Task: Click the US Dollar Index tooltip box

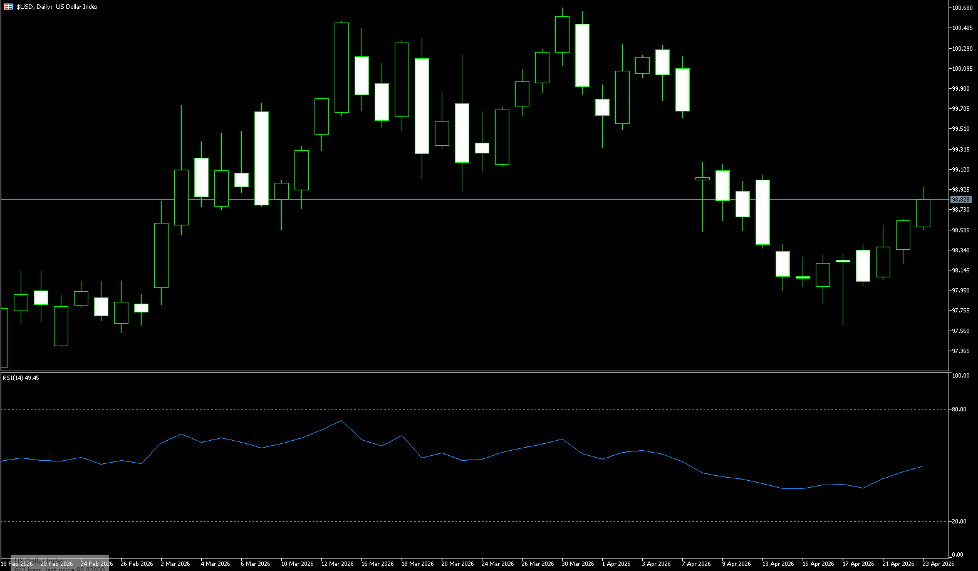Action: pos(60,563)
